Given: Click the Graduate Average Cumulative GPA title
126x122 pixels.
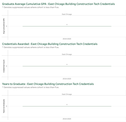Looking at the screenshot, I should (x=58, y=4).
